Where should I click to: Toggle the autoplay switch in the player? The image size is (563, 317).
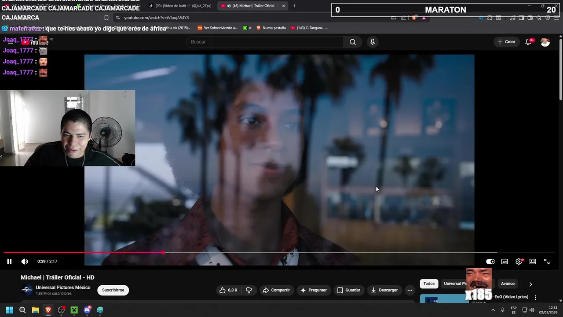pyautogui.click(x=490, y=262)
